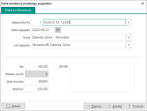147x111 pixels.
Task: Focus the Samochód Nr number field
Action: pos(37,22)
